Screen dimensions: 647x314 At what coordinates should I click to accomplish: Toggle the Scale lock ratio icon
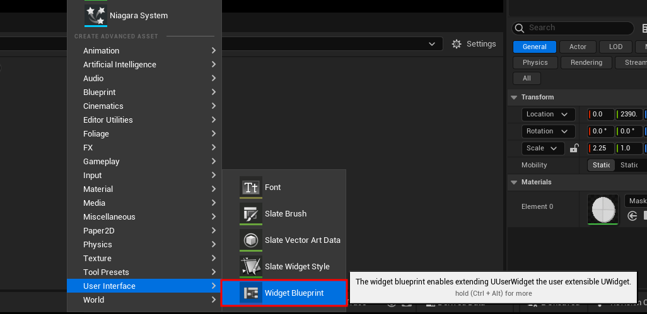click(574, 148)
